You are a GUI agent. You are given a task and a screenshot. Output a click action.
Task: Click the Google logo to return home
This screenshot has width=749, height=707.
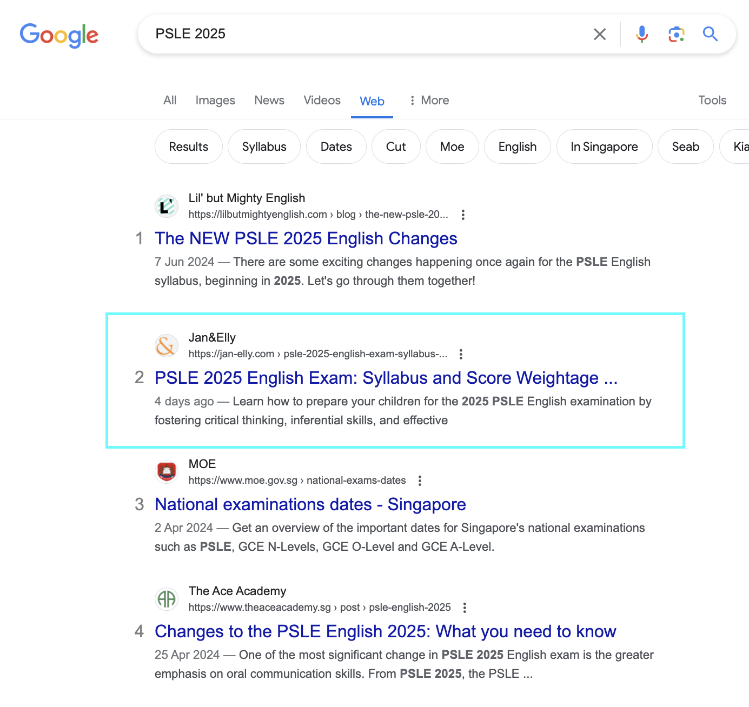point(59,35)
